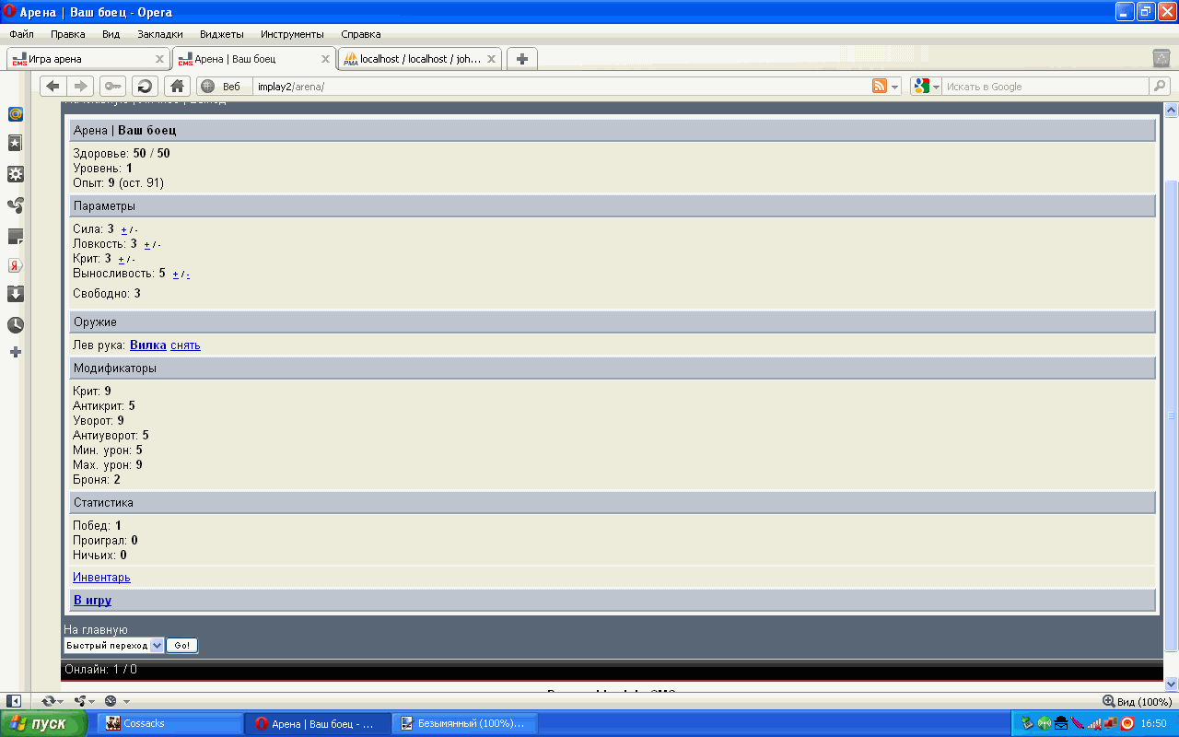The height and width of the screenshot is (737, 1179).
Task: Open the zoom 'Вид (100%)' dropdown
Action: pyautogui.click(x=1138, y=701)
